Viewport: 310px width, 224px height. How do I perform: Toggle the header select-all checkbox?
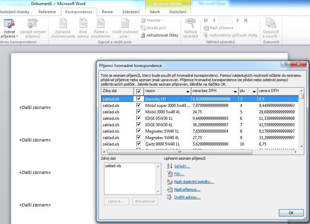coord(138,91)
